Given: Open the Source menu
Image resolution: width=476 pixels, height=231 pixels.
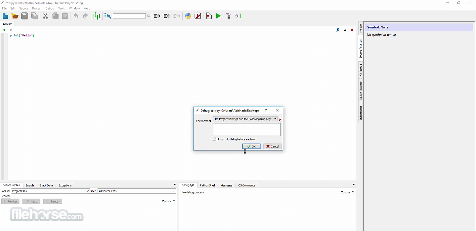Looking at the screenshot, I should click(x=24, y=8).
